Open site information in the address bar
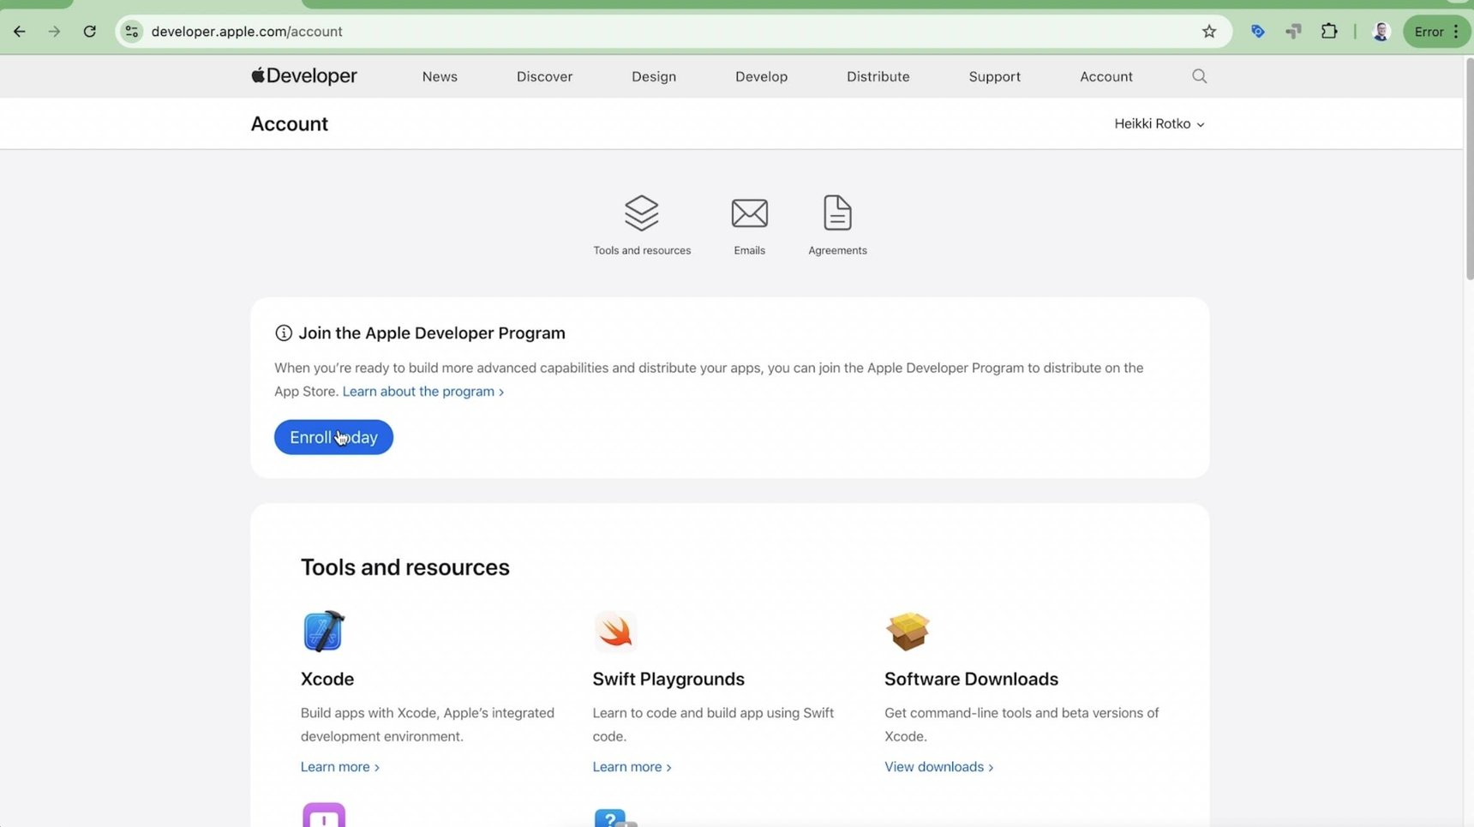The height and width of the screenshot is (827, 1474). coord(130,31)
